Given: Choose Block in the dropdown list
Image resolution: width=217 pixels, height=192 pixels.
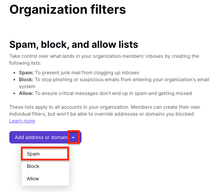Looking at the screenshot, I should [45, 166].
